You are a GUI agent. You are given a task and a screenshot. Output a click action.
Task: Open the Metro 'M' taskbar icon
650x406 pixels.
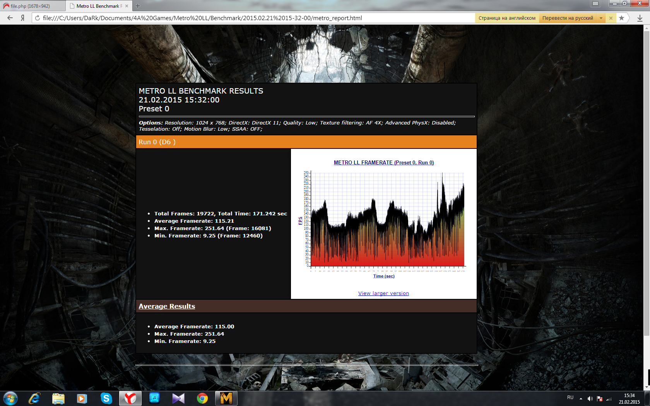point(226,398)
